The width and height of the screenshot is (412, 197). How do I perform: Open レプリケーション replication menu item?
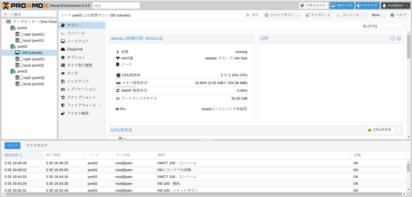click(82, 89)
